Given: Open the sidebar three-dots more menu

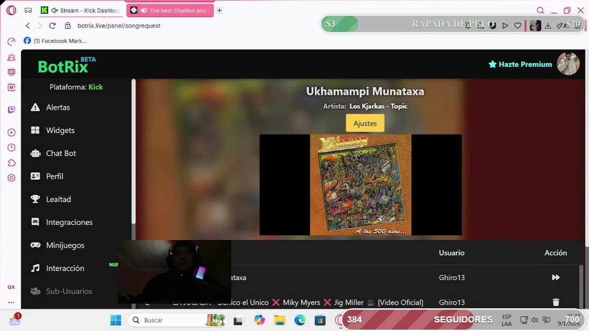Looking at the screenshot, I should 11,302.
